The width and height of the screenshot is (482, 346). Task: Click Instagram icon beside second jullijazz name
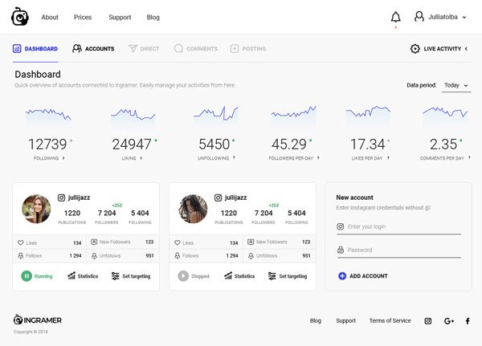coord(218,197)
